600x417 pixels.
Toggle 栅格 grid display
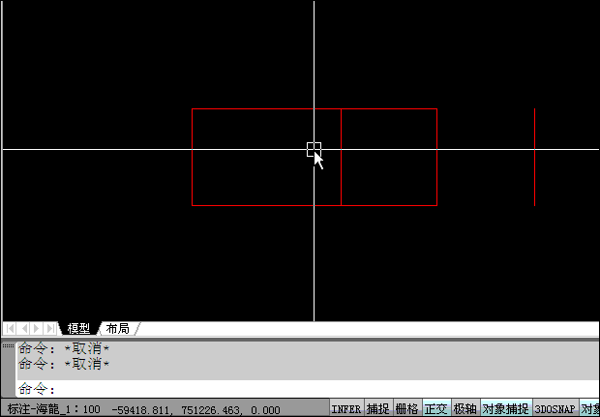click(407, 408)
